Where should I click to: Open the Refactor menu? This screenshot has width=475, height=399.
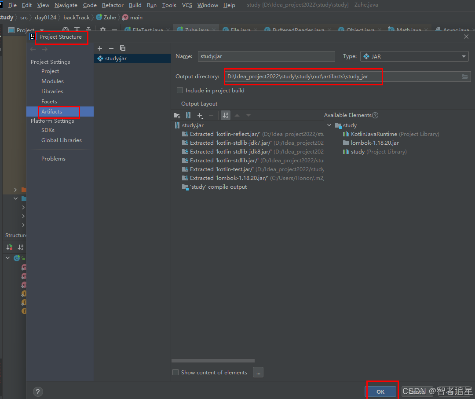(113, 5)
